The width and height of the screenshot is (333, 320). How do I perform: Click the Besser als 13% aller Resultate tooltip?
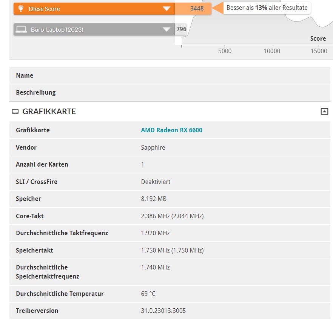(267, 8)
